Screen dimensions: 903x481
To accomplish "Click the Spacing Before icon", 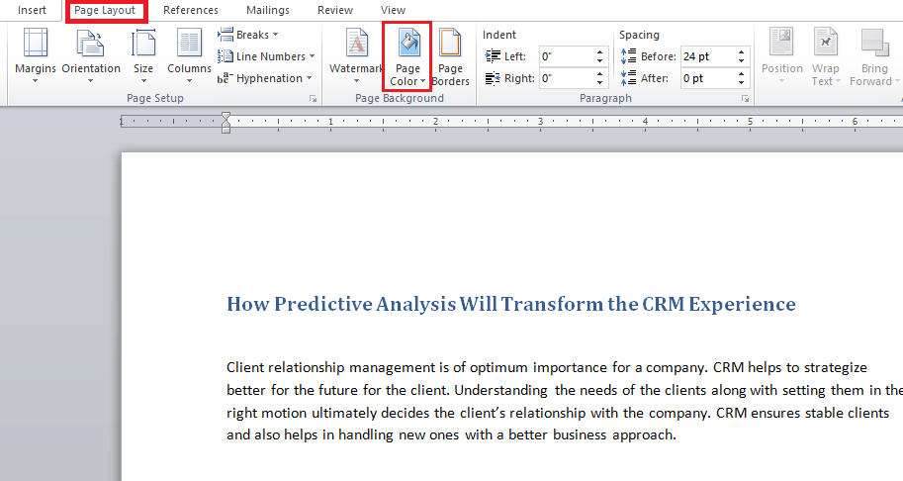I will 628,55.
